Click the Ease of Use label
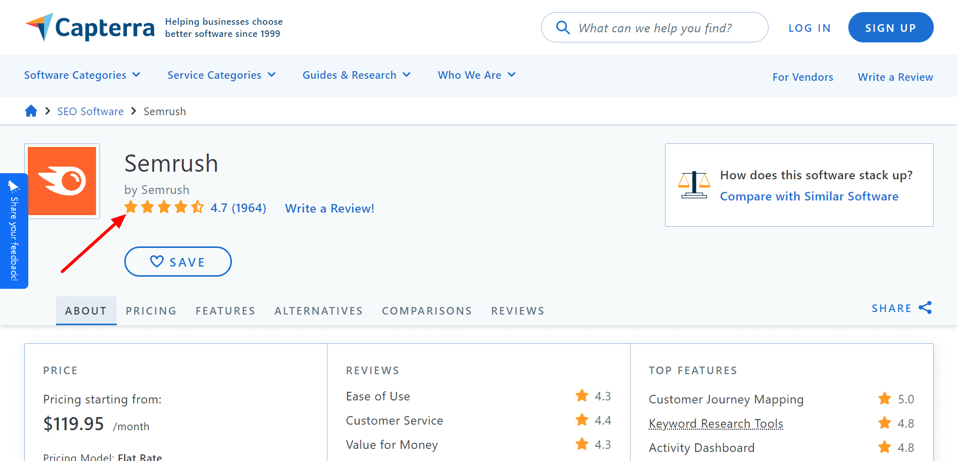 [x=378, y=396]
